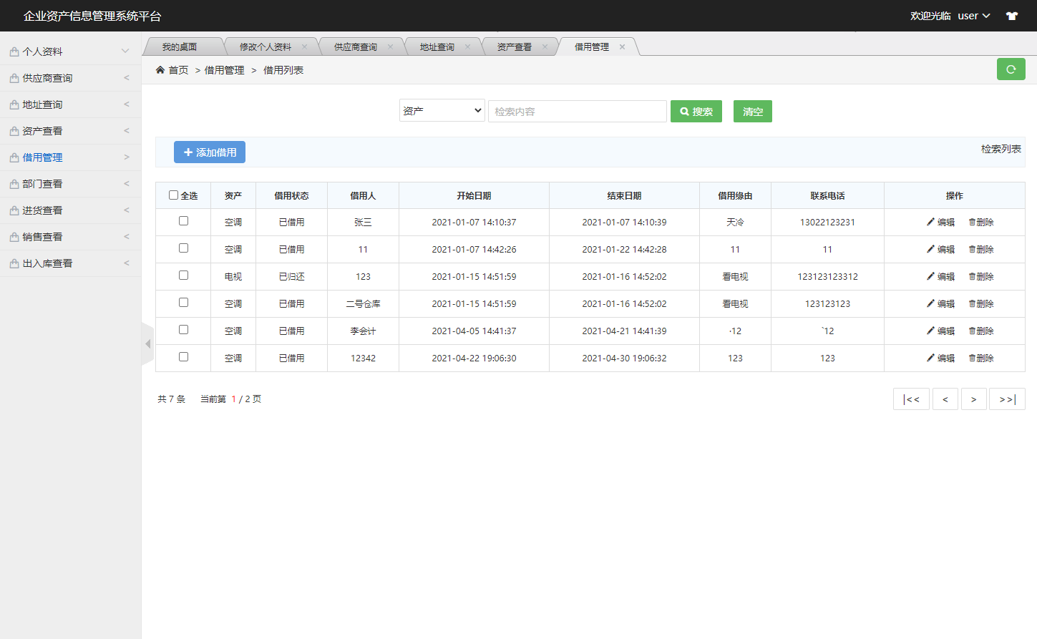Toggle the 全选 select-all checkbox
The height and width of the screenshot is (639, 1037).
[173, 195]
